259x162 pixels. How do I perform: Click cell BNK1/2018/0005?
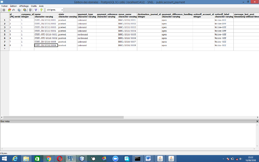pyautogui.click(x=128, y=35)
